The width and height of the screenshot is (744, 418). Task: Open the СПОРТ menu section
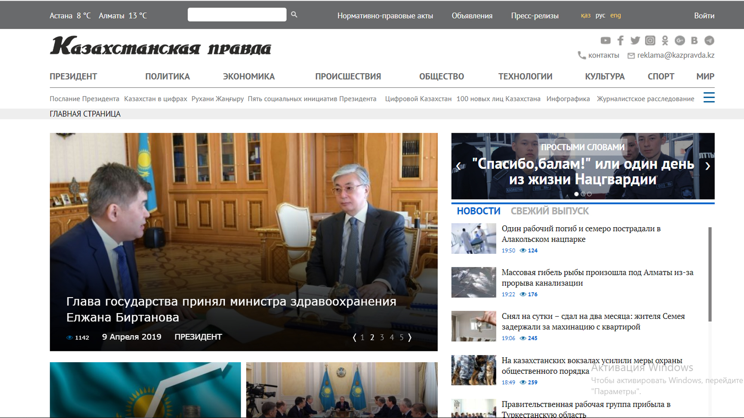point(661,77)
